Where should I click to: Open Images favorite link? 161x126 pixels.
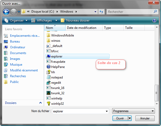tap(15, 59)
